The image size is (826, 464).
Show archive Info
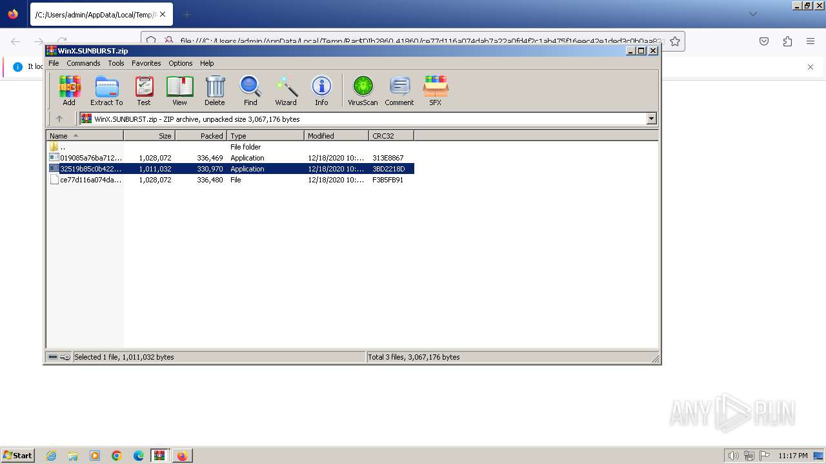click(x=321, y=90)
